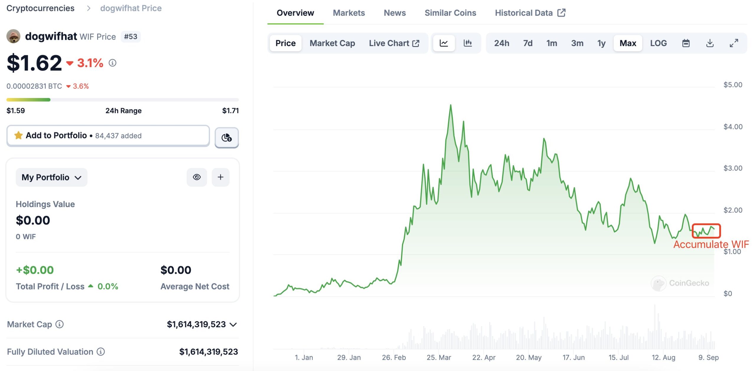The width and height of the screenshot is (756, 371).
Task: Open the Market Cap info icon
Action: (60, 324)
